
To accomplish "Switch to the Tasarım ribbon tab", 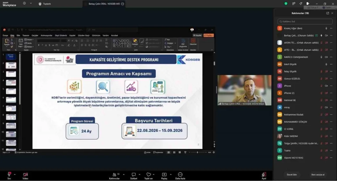I will tap(26, 36).
